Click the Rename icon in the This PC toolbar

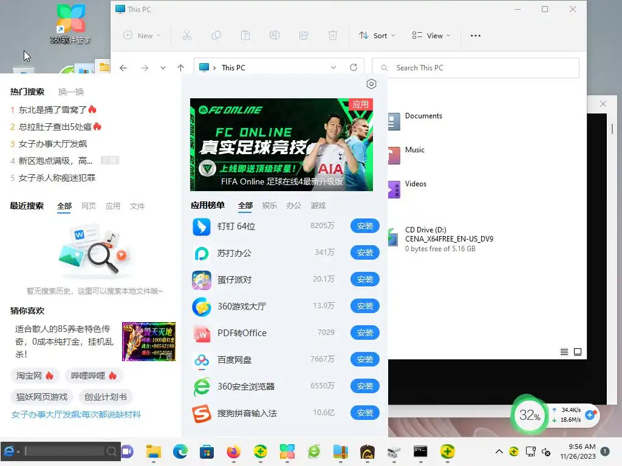275,36
